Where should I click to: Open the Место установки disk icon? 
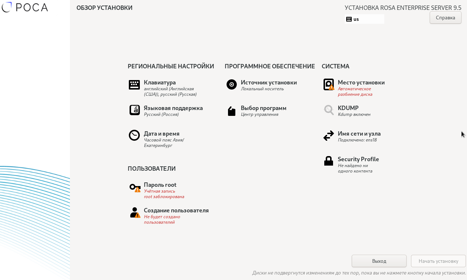[x=329, y=84]
